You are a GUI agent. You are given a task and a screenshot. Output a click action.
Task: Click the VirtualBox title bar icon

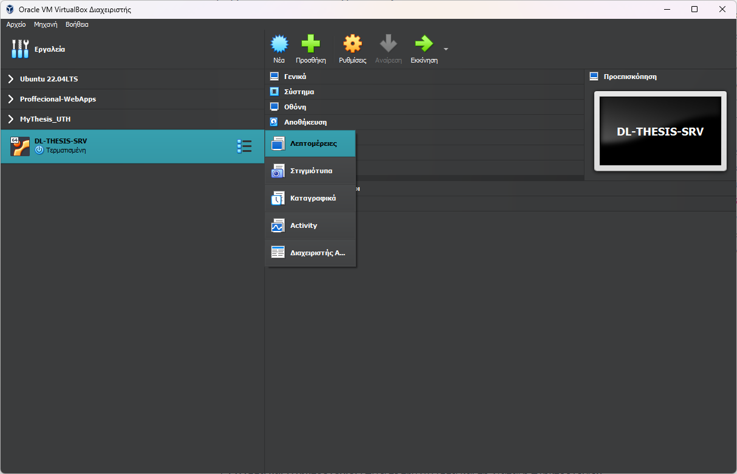coord(10,9)
